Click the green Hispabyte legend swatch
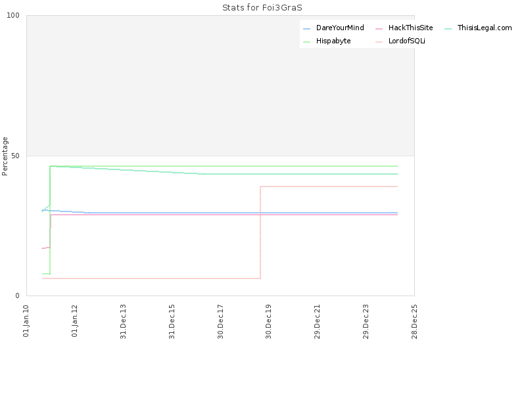The height and width of the screenshot is (394, 526). 306,42
